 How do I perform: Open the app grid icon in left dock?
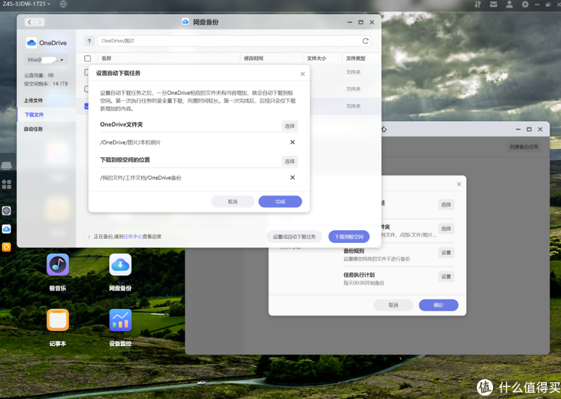pyautogui.click(x=7, y=184)
